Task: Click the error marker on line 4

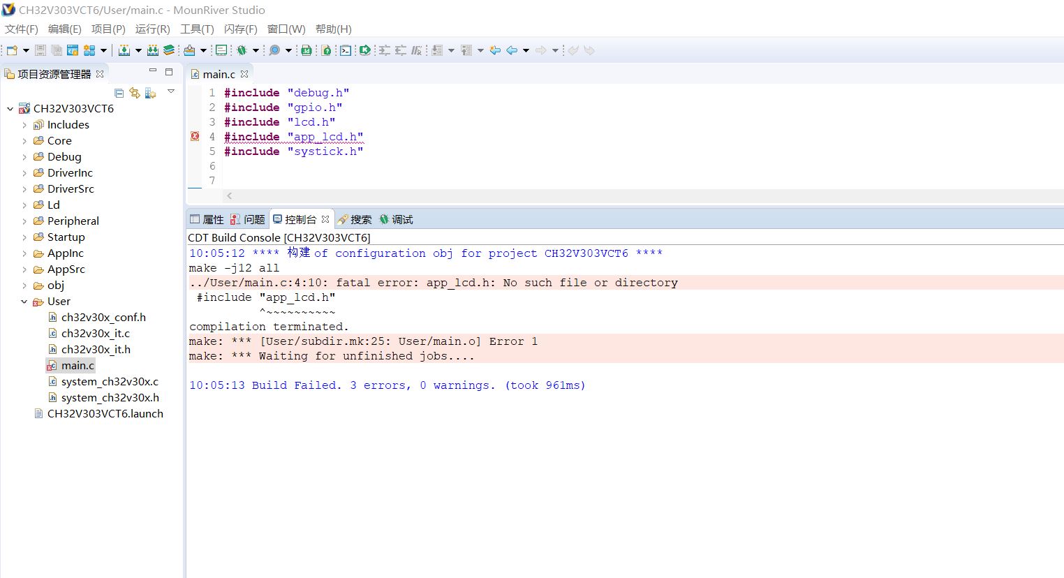Action: coord(195,136)
